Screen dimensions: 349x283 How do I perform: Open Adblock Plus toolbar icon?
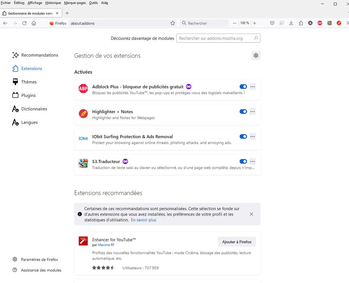tap(320, 23)
